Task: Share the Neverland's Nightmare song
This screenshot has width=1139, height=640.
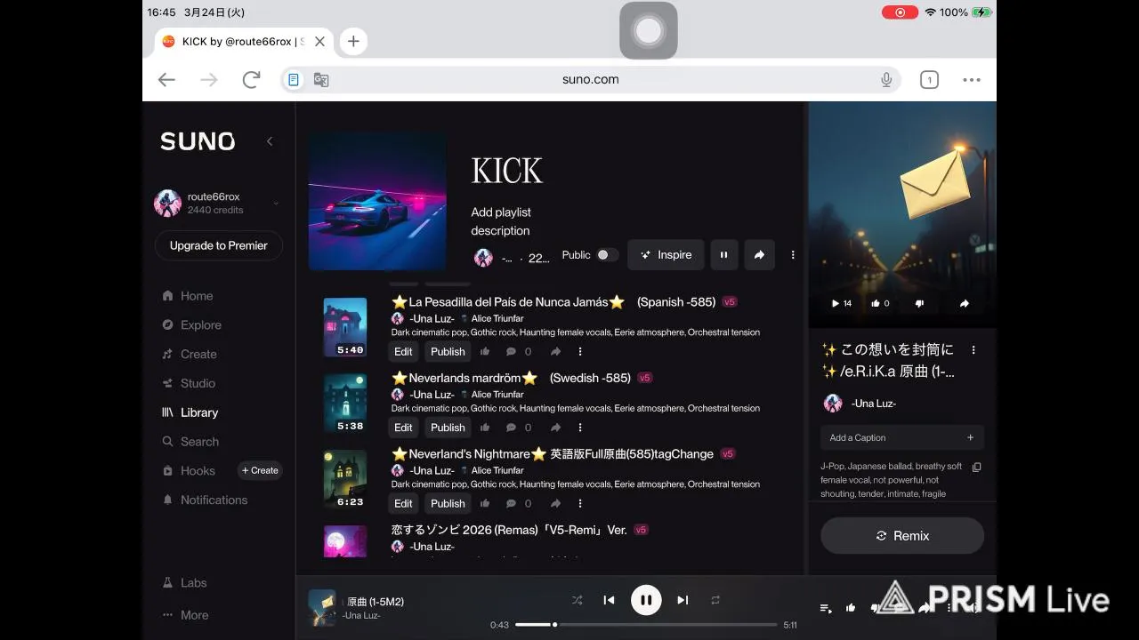Action: tap(555, 503)
